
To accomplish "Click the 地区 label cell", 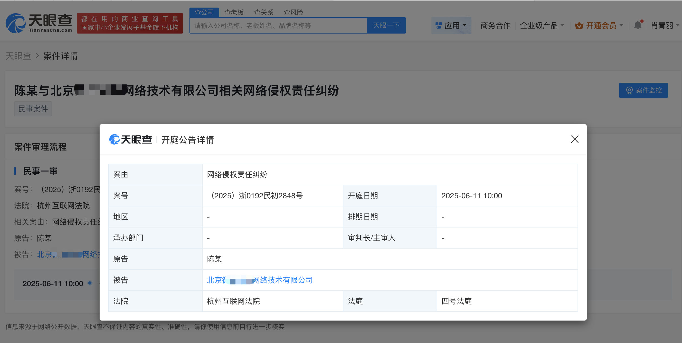I will (x=155, y=217).
